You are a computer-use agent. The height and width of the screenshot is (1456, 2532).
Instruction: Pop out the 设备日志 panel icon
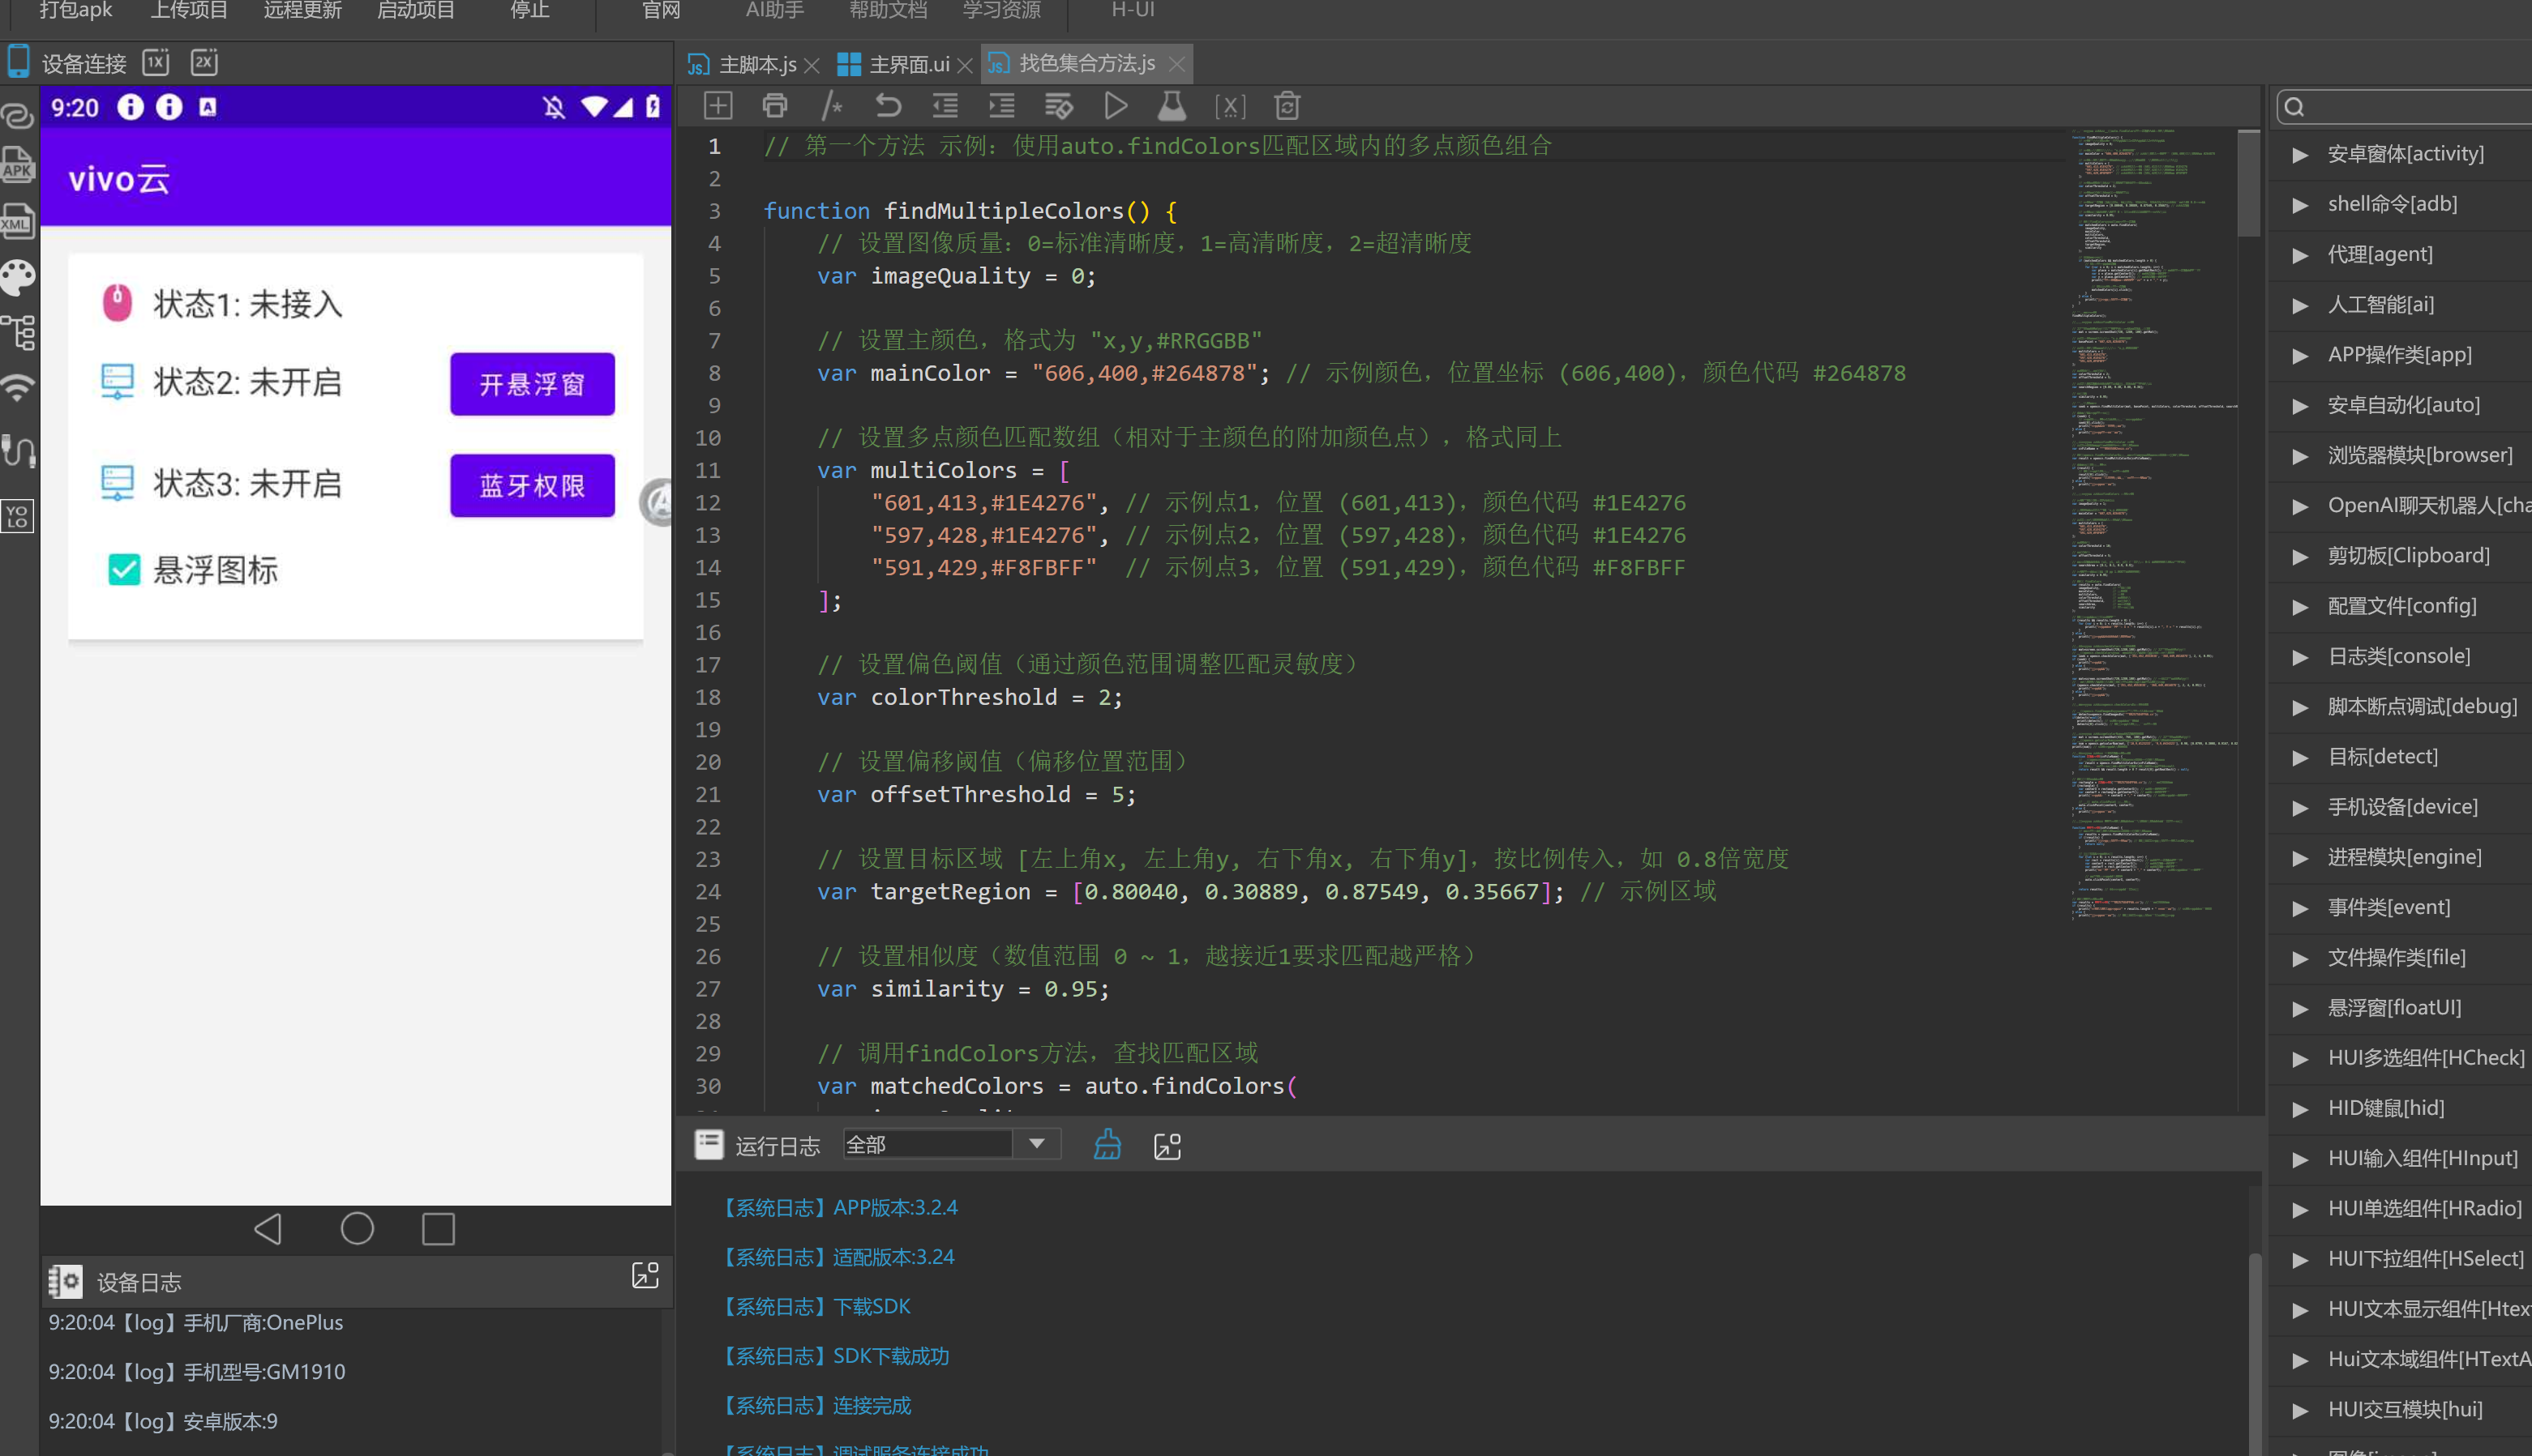click(x=645, y=1275)
